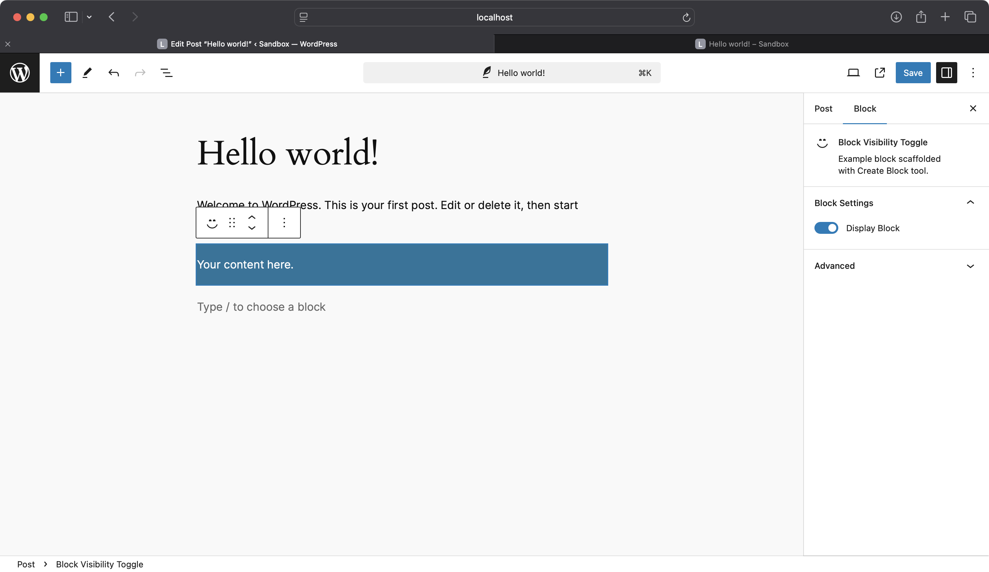Open the block options kebab menu
989x572 pixels.
(284, 222)
